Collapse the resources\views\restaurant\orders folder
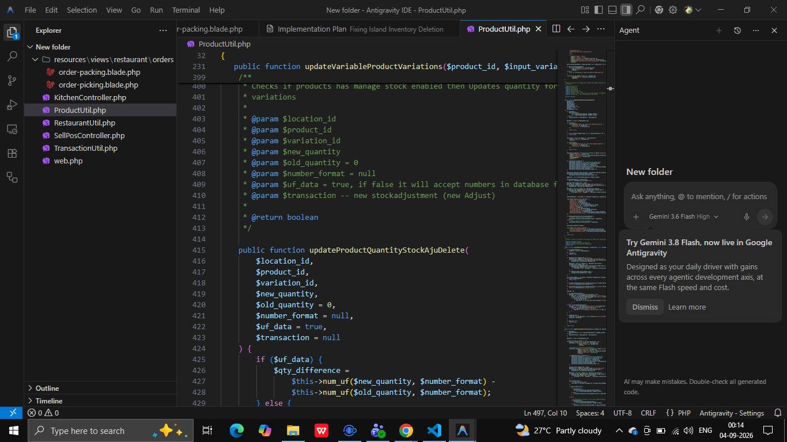The image size is (787, 442). [100, 59]
